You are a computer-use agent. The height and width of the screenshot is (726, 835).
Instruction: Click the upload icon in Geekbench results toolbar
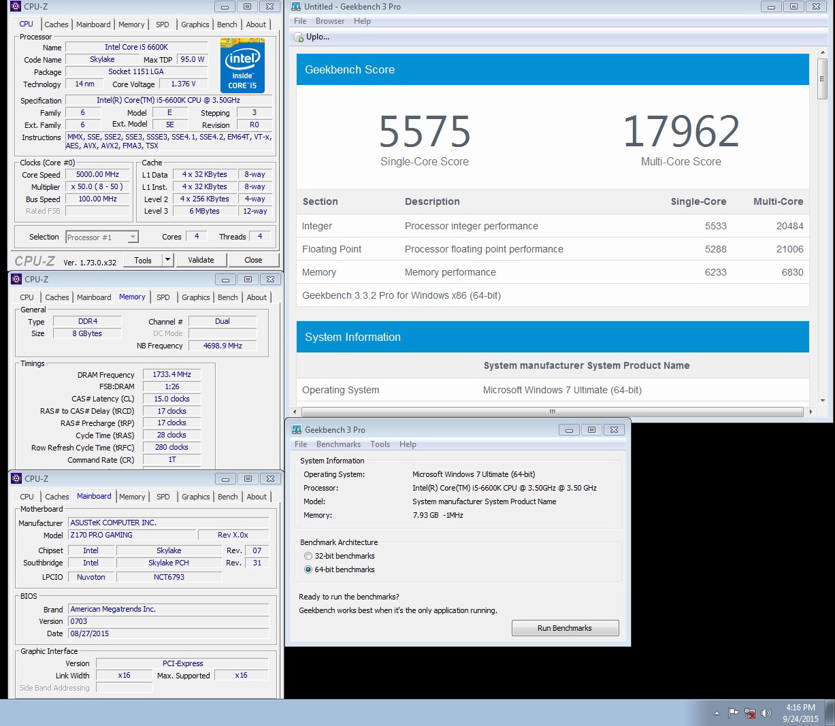tap(299, 37)
